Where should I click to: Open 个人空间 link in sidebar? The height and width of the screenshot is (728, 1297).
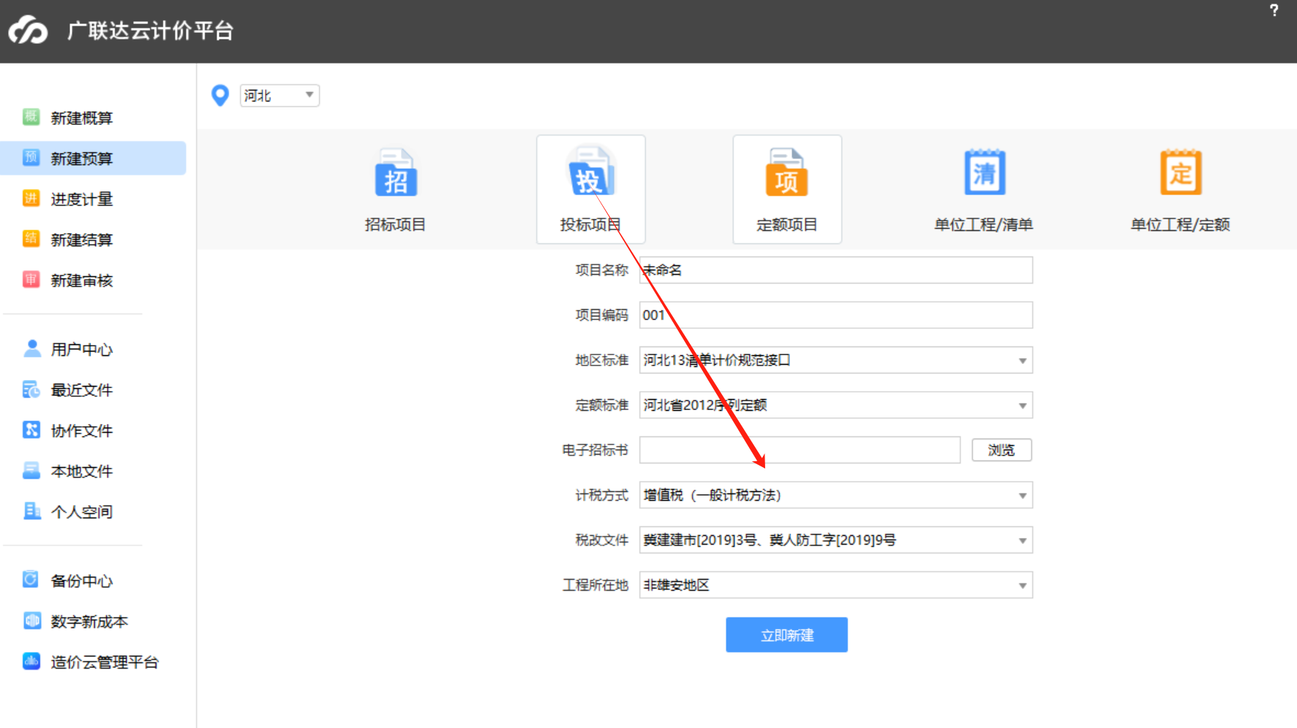[x=81, y=512]
